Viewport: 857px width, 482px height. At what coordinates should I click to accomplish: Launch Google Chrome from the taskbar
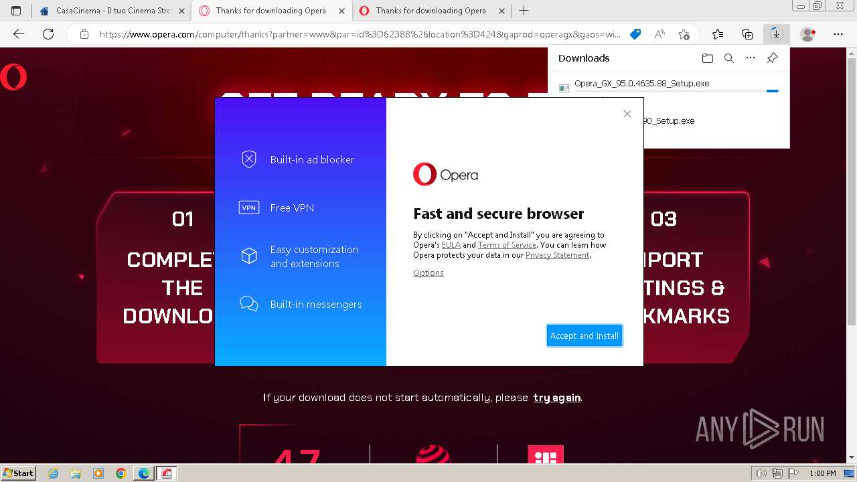pyautogui.click(x=121, y=473)
